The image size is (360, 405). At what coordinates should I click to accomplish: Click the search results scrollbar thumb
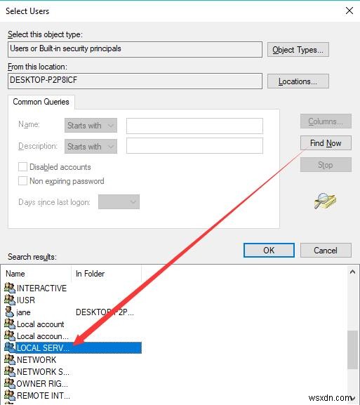click(x=352, y=350)
